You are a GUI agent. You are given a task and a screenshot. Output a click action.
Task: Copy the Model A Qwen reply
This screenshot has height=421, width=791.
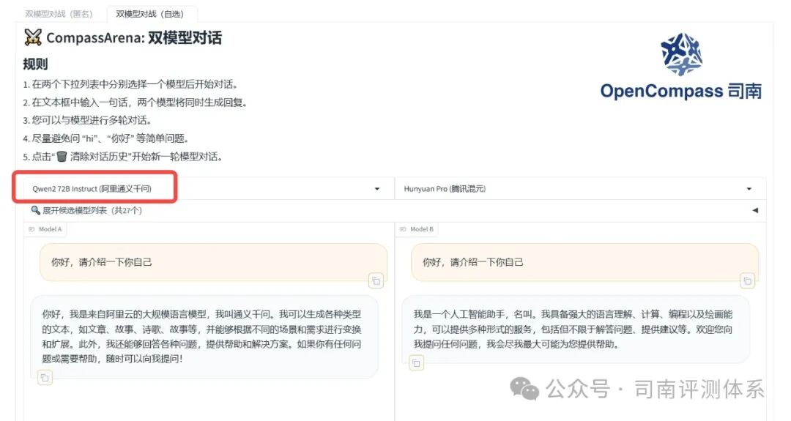(45, 377)
